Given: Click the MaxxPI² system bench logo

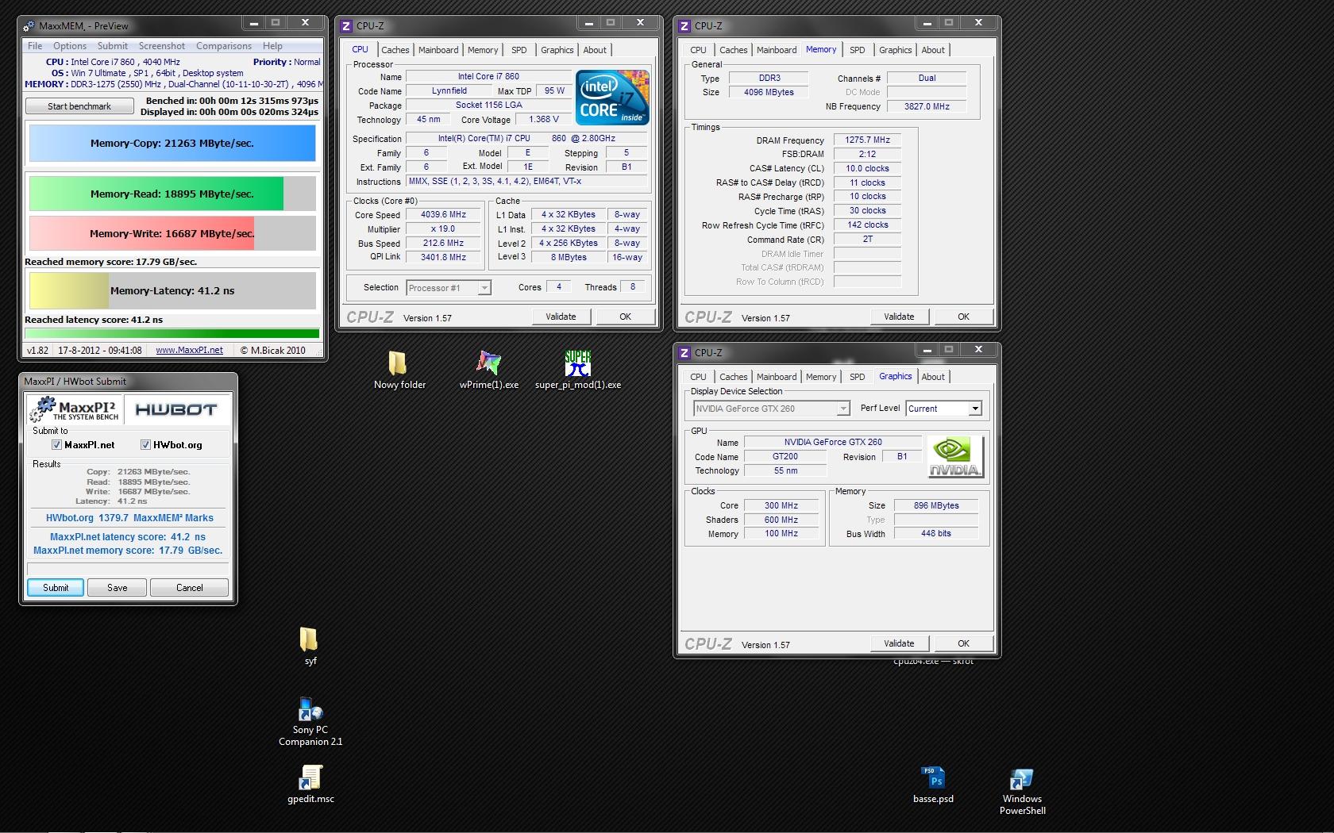Looking at the screenshot, I should [x=74, y=409].
